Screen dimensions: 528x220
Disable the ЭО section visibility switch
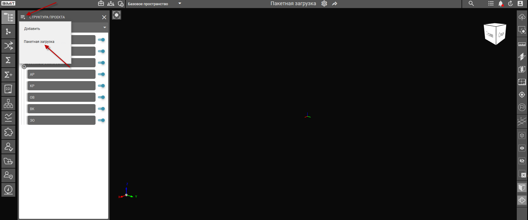tap(101, 120)
